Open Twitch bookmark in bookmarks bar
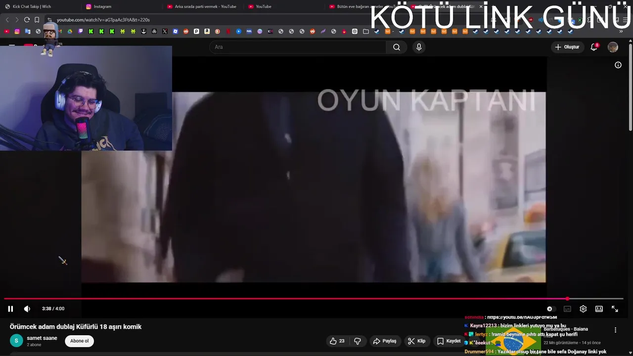Viewport: 633px width, 356px height. coord(81,31)
